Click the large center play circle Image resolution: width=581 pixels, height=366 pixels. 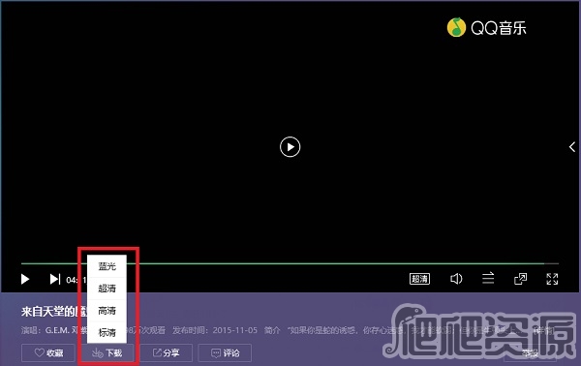[x=290, y=147]
